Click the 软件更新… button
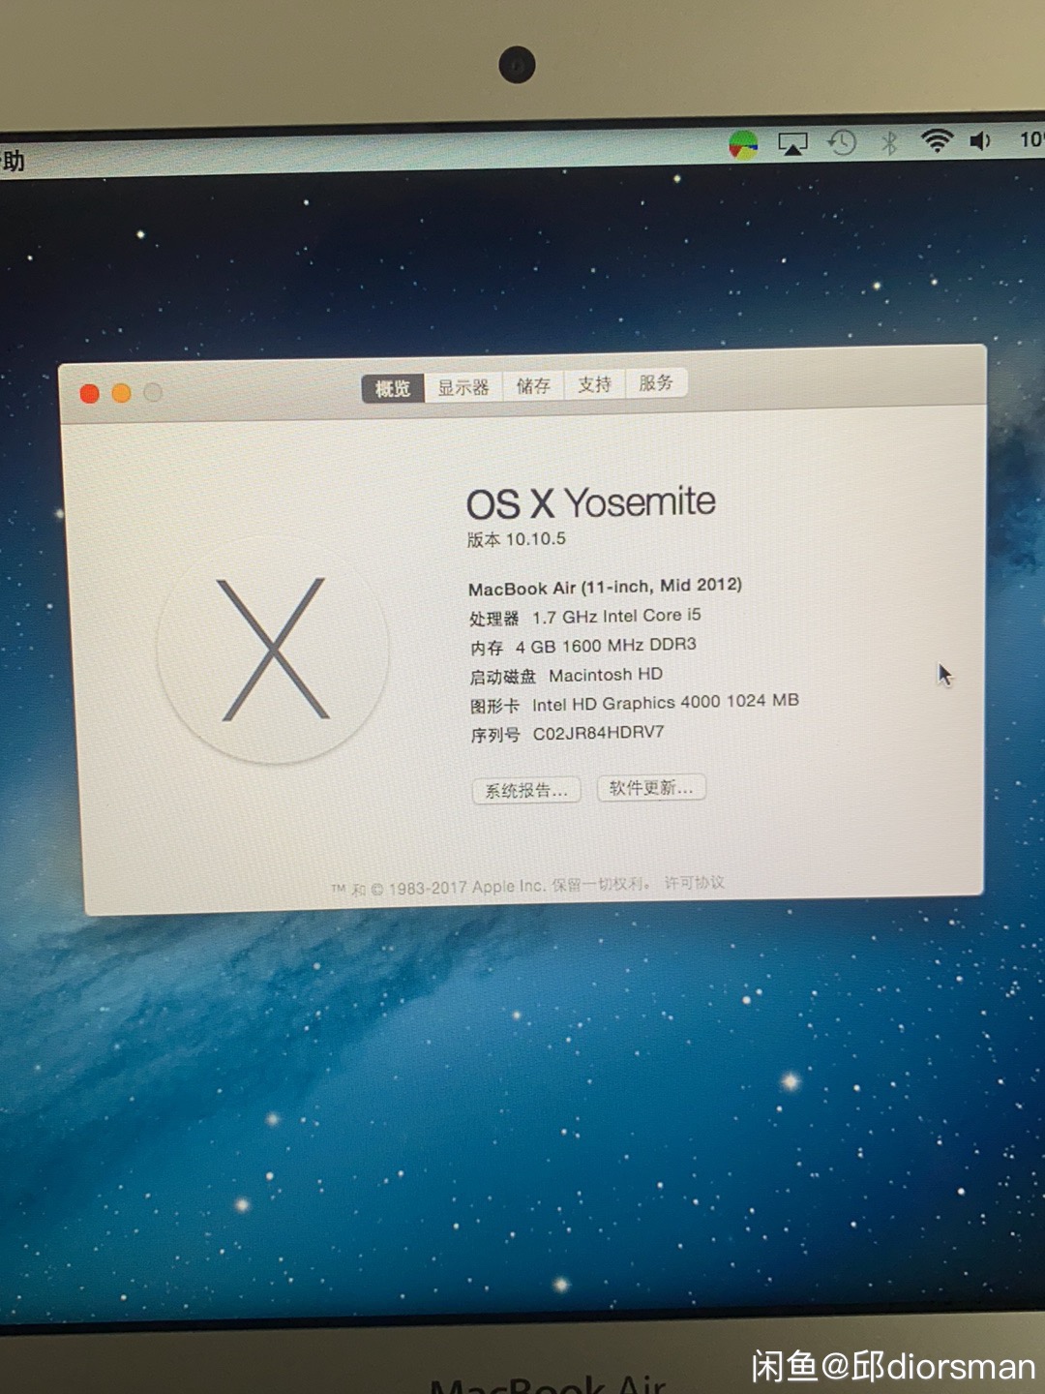Screen dimensions: 1045x1394 (x=651, y=788)
